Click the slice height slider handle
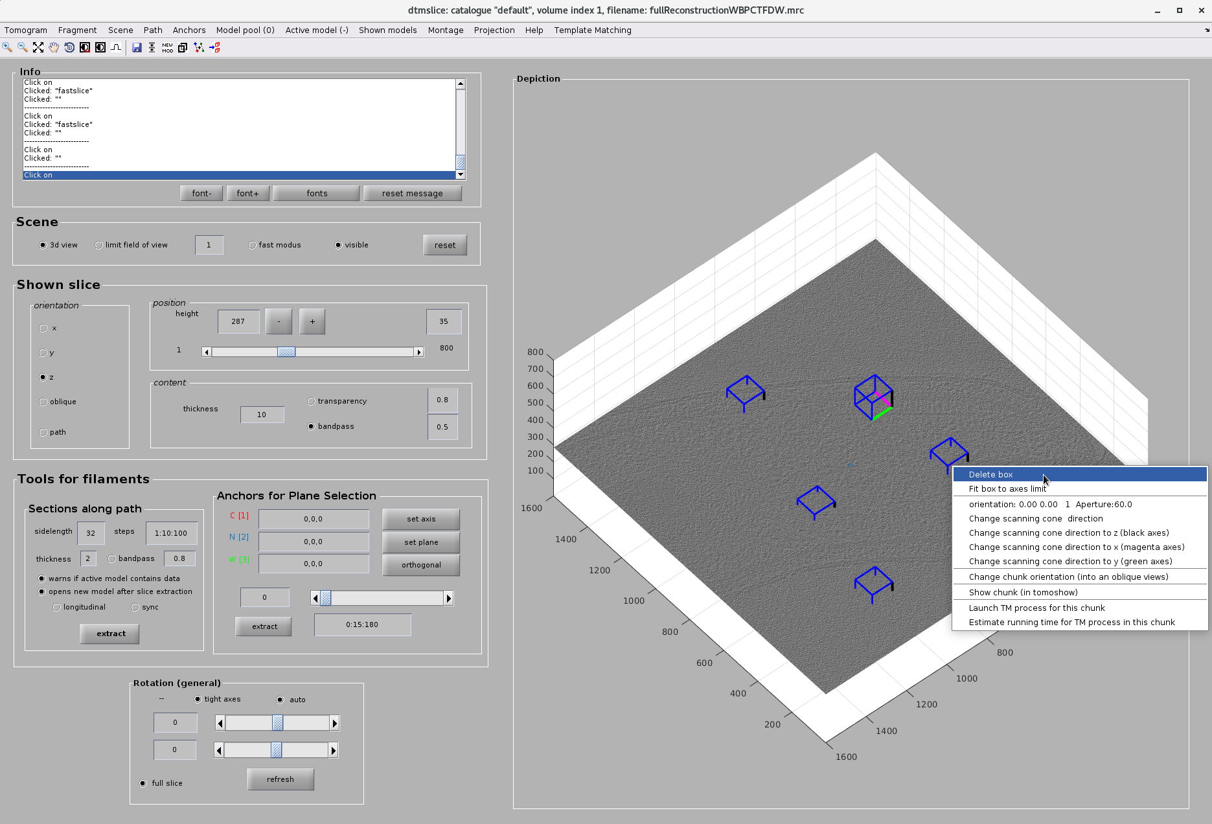The image size is (1212, 824). tap(286, 352)
